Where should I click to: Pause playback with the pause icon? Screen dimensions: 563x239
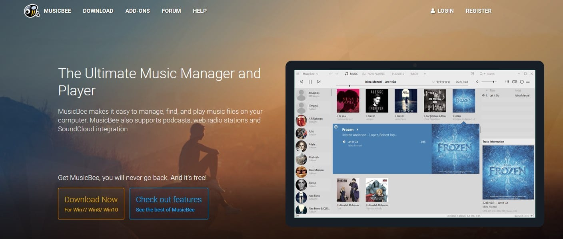(310, 82)
